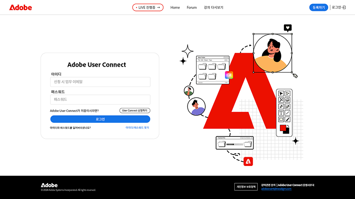Focus the 아이디 email input field
The height and width of the screenshot is (199, 355).
[x=100, y=82]
